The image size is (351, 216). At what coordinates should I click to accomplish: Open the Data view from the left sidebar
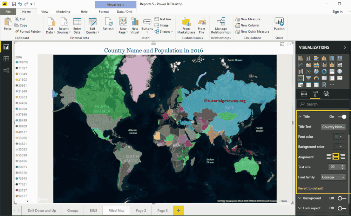pos(6,59)
